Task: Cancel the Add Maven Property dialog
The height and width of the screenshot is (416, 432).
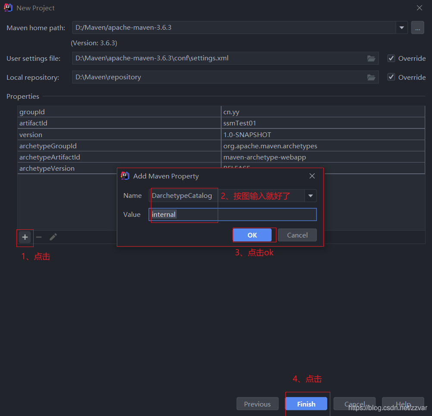Action: coord(297,235)
